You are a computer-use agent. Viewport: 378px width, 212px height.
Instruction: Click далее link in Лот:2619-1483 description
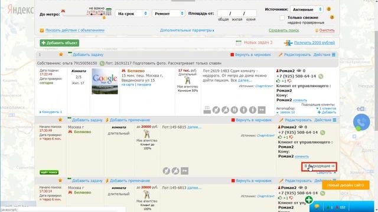click(x=245, y=80)
